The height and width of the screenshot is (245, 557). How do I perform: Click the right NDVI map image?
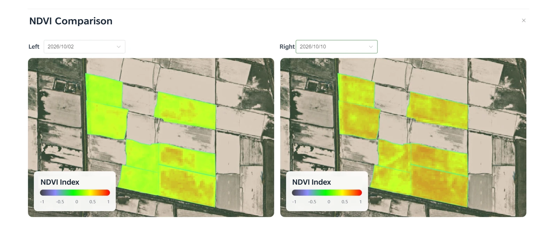[403, 137]
